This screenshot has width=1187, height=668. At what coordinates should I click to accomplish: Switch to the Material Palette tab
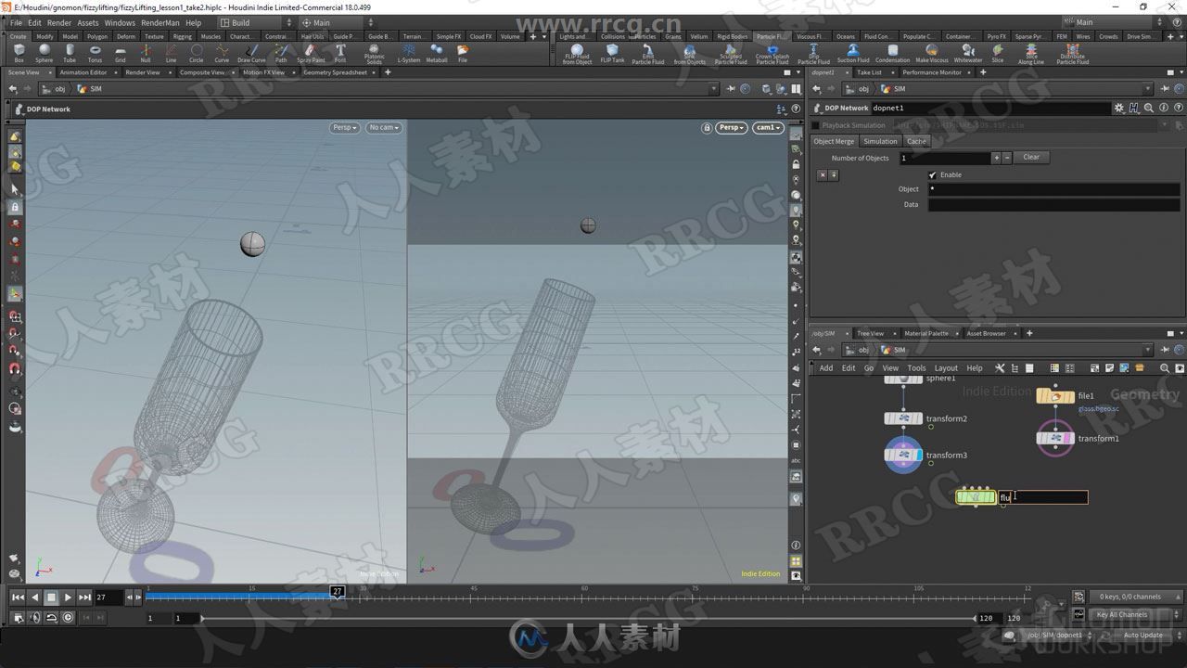pos(926,333)
